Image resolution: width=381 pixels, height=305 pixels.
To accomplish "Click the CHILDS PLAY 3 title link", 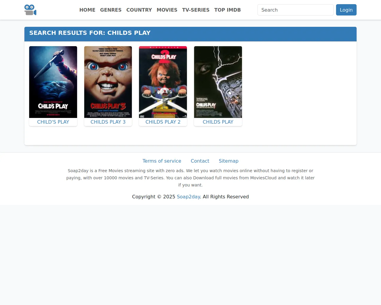I will pos(108,122).
